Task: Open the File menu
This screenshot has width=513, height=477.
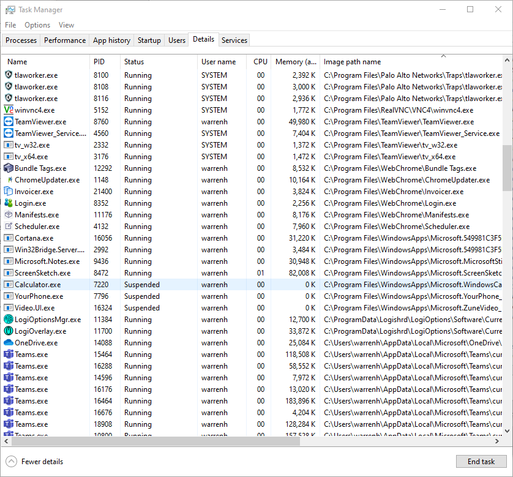Action: [10, 25]
